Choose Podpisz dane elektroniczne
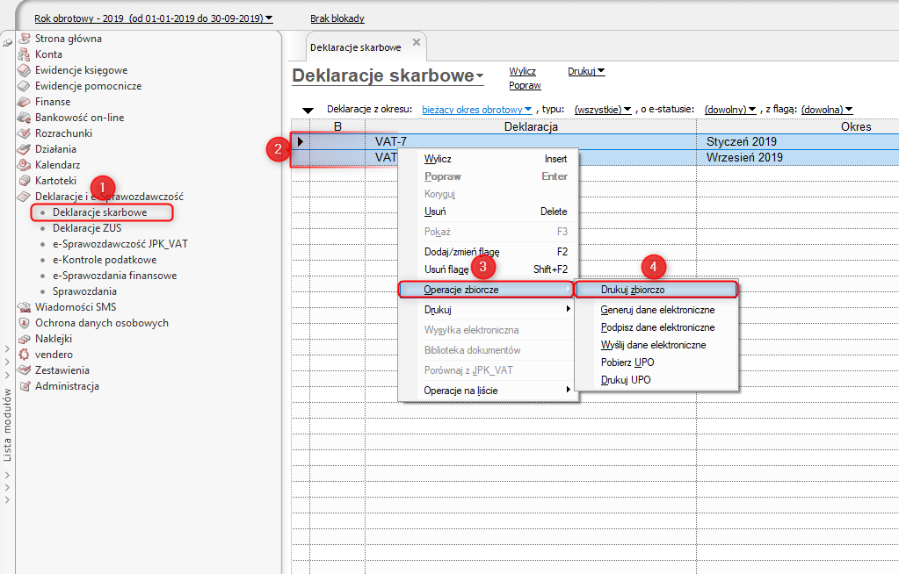The width and height of the screenshot is (899, 574). point(657,327)
